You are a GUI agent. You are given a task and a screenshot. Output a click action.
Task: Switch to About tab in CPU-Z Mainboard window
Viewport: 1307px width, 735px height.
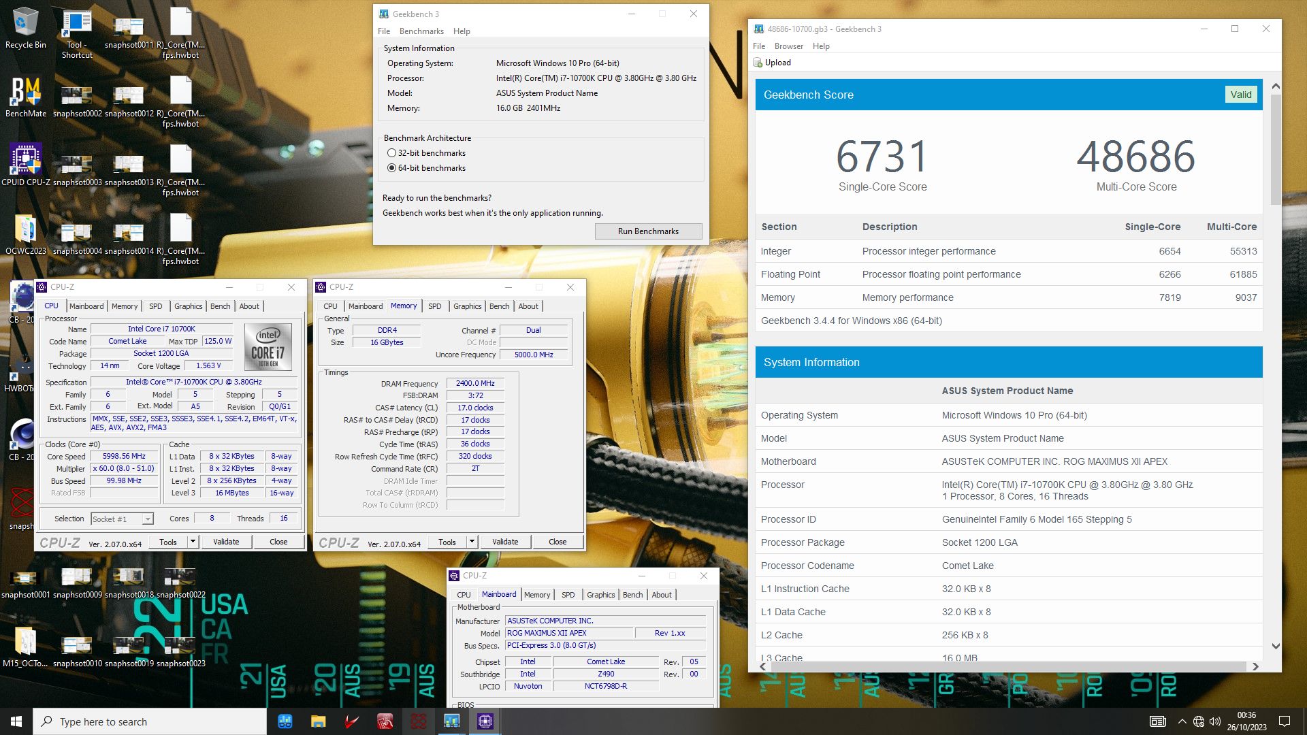point(661,595)
